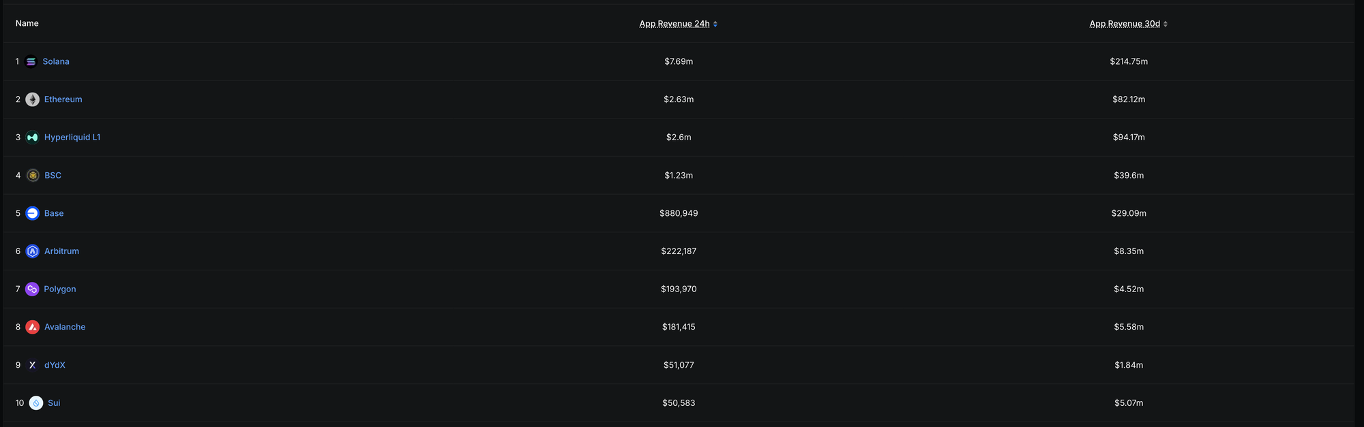The width and height of the screenshot is (1364, 427).
Task: Sort by App Revenue 30d column header
Action: 1125,24
